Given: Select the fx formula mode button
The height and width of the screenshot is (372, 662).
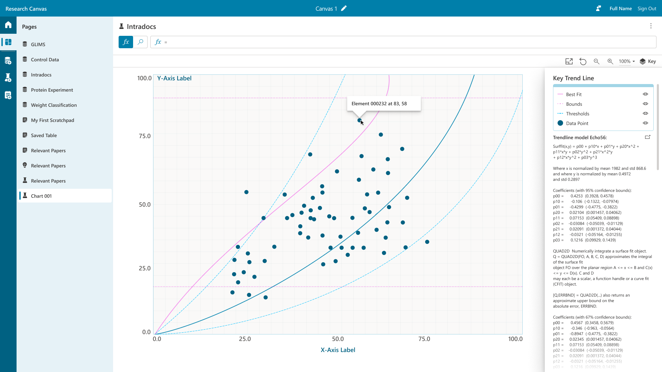Looking at the screenshot, I should [126, 42].
